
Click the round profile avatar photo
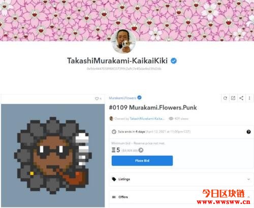coord(123,42)
